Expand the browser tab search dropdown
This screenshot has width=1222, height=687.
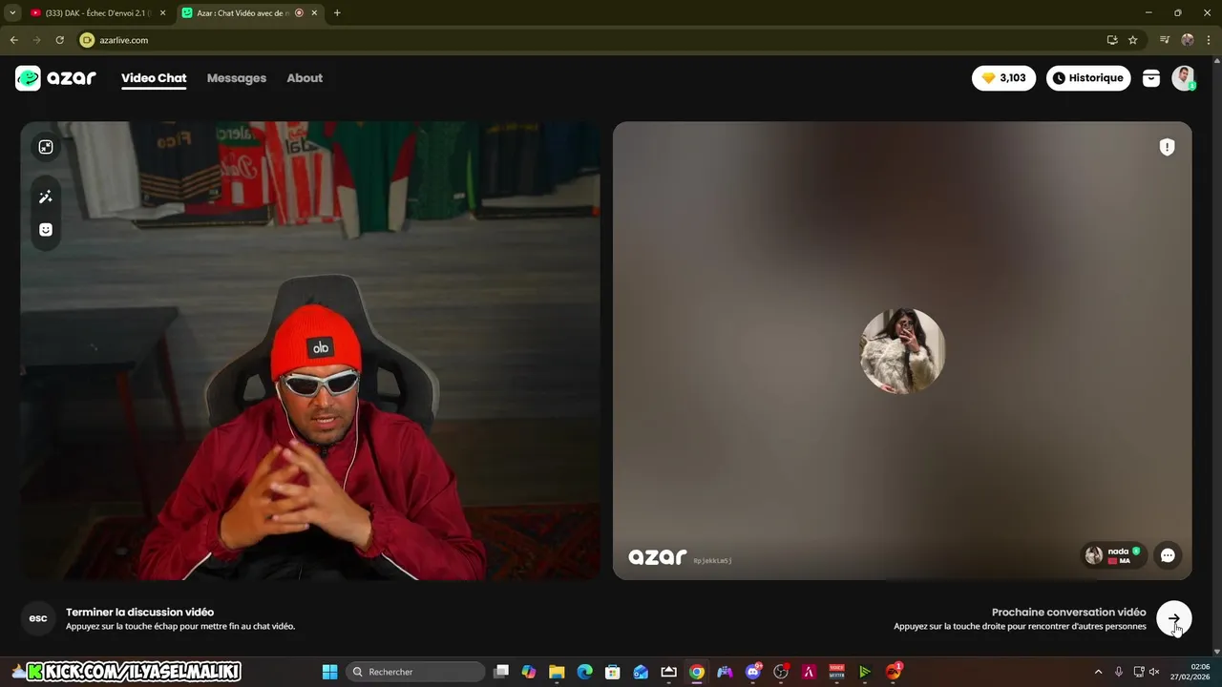click(x=12, y=13)
